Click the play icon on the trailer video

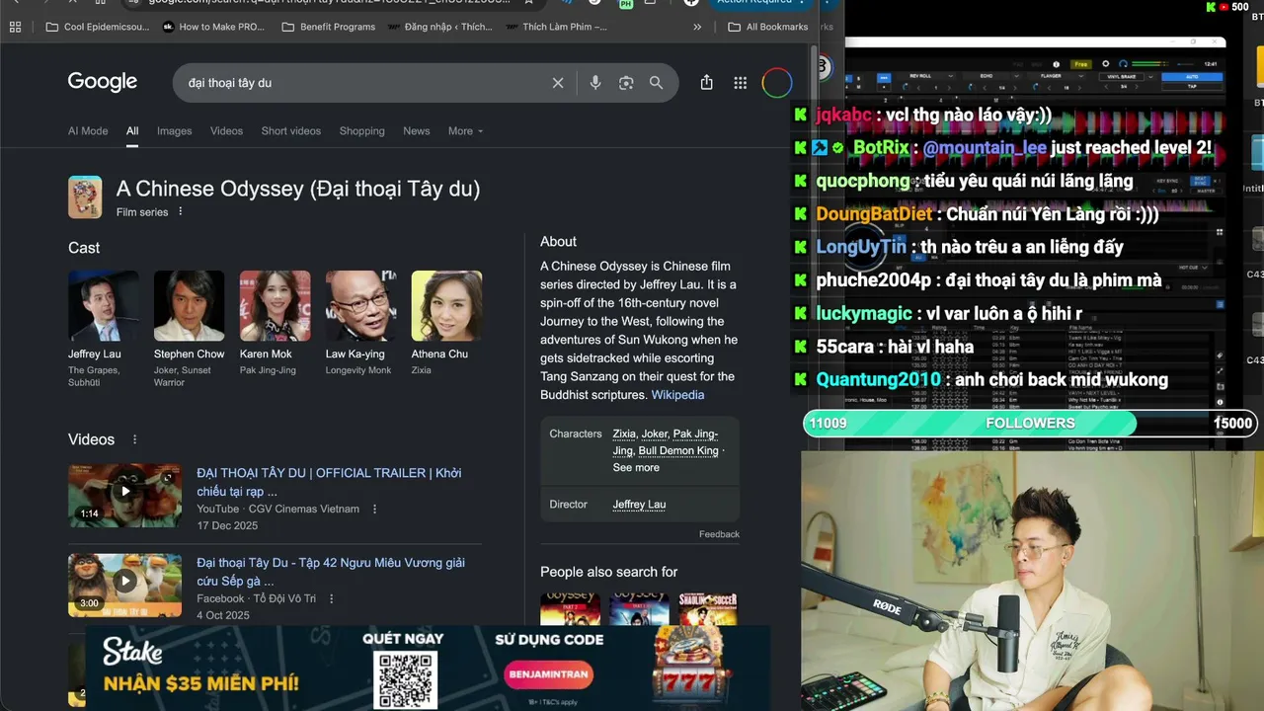[125, 491]
